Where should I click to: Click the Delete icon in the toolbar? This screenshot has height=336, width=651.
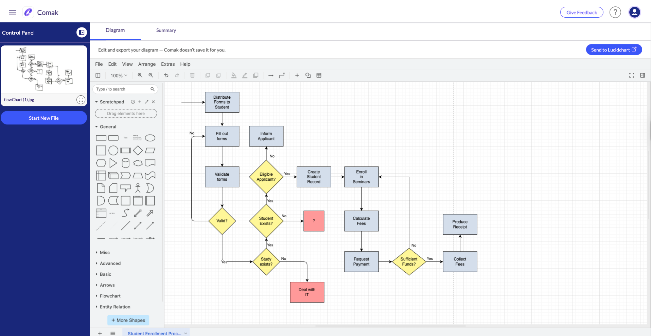coord(192,75)
